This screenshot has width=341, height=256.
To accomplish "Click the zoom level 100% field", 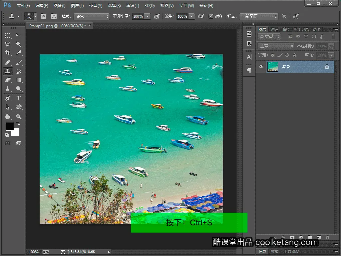I will click(34, 252).
